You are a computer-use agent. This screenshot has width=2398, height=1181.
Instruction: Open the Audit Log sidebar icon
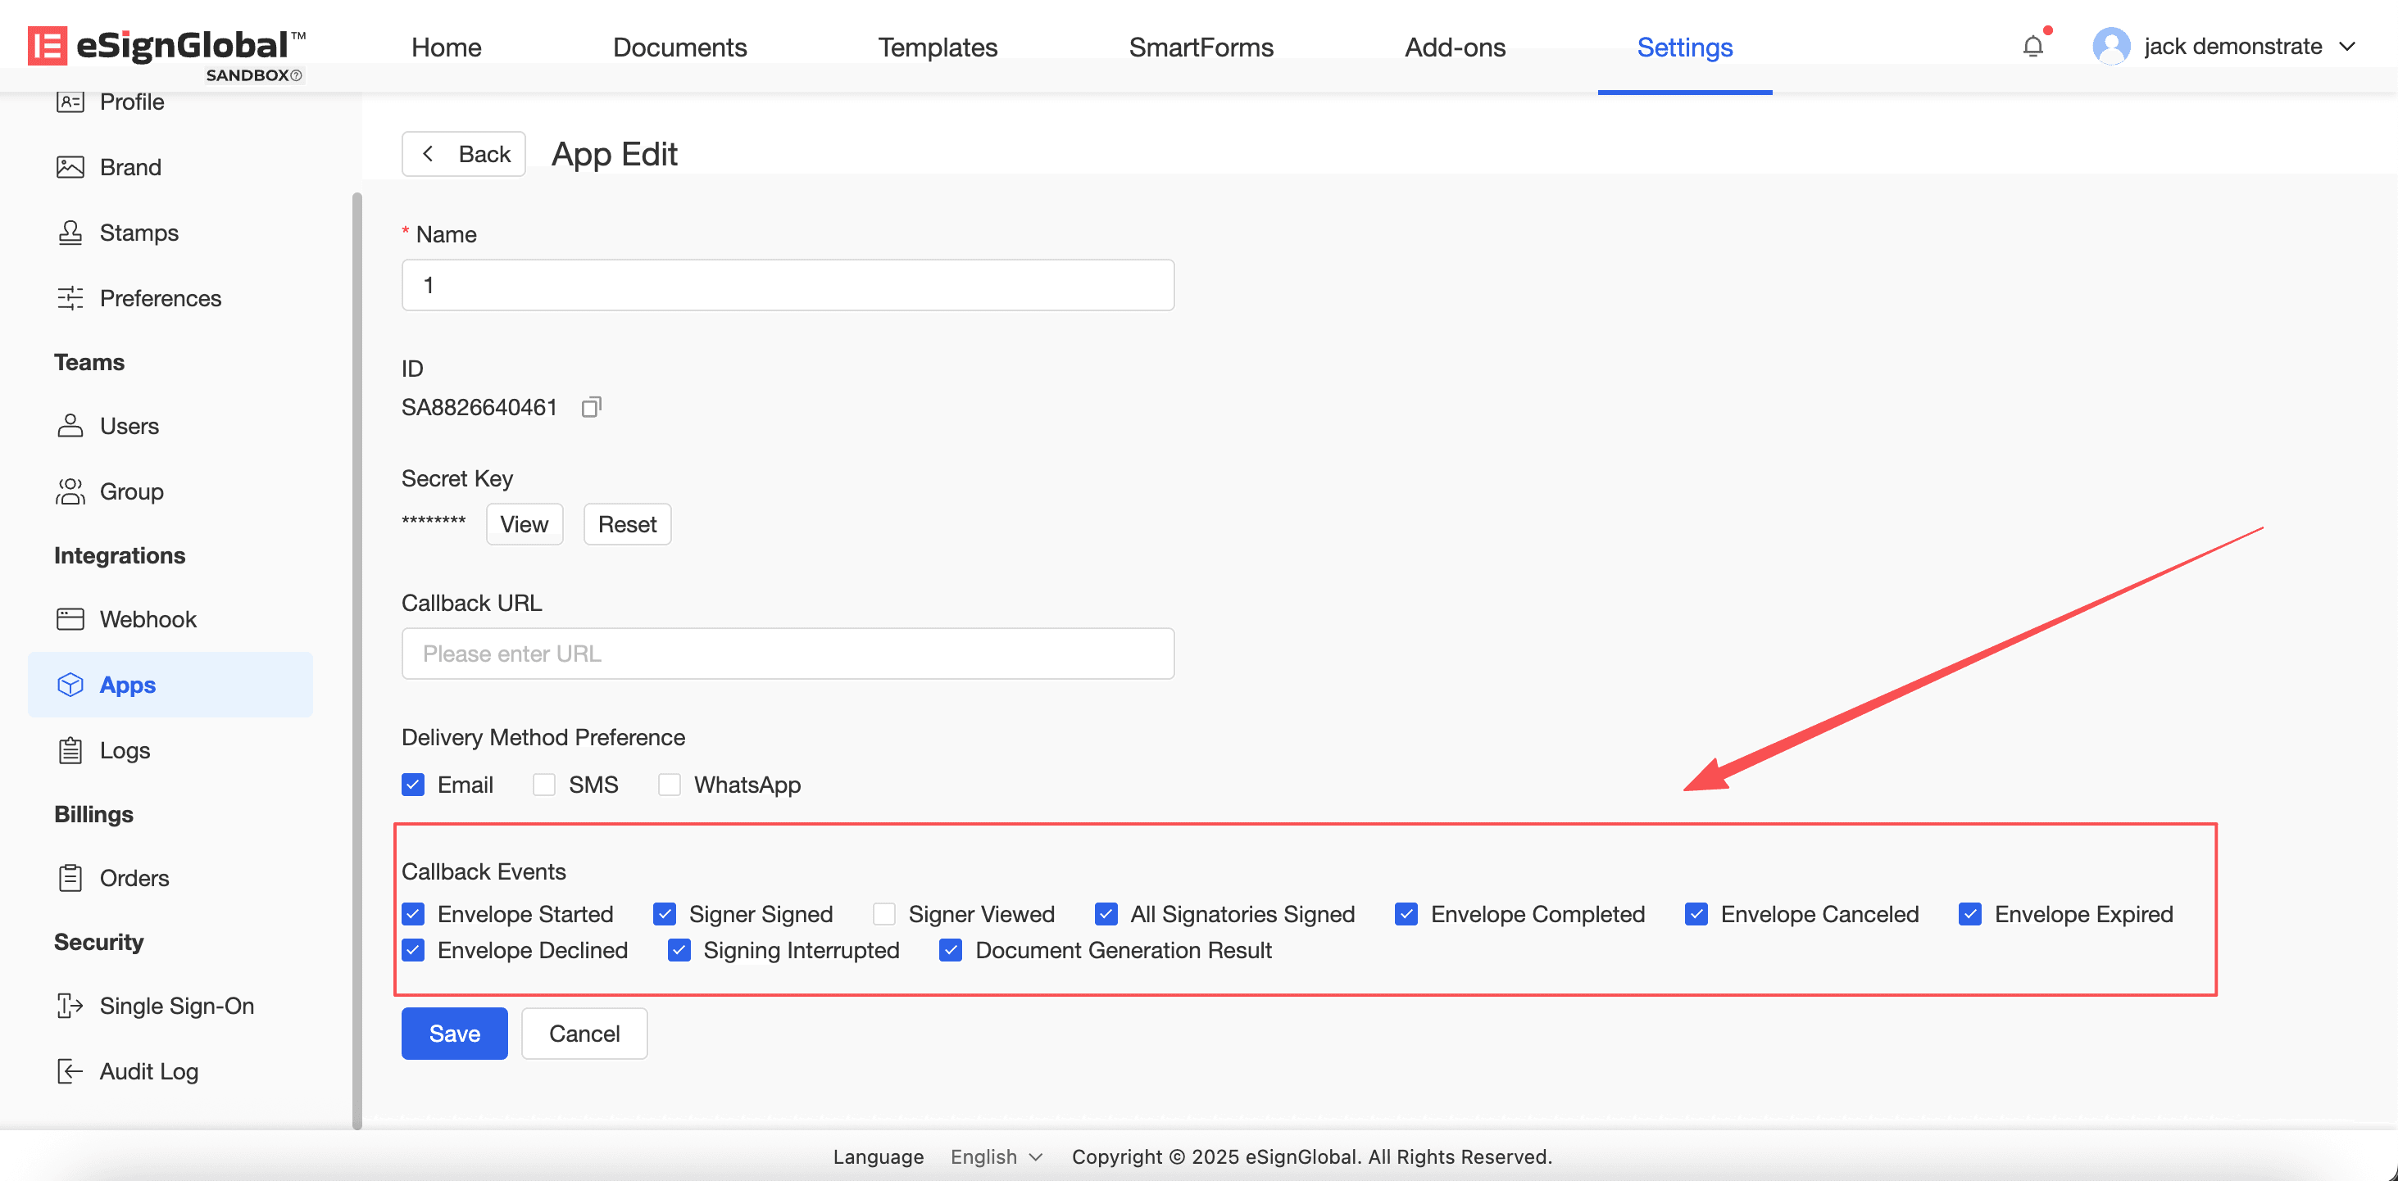[x=70, y=1071]
